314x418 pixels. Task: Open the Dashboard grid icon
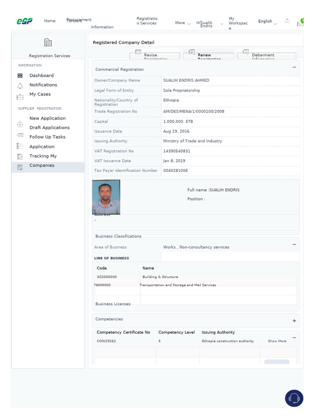[20, 76]
